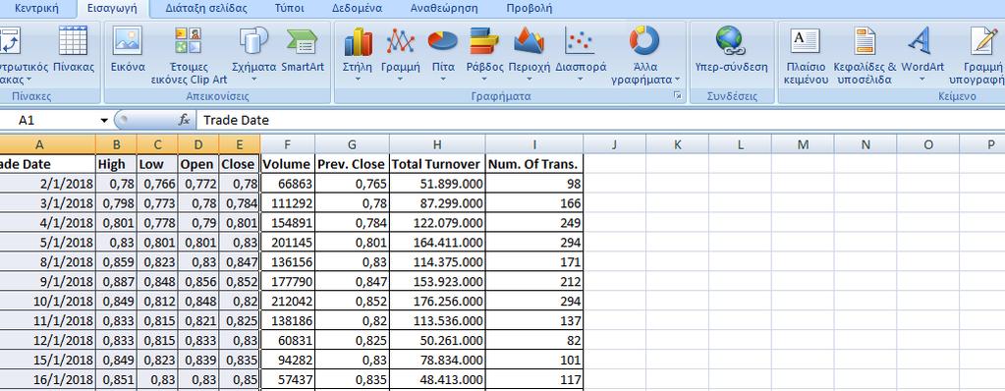Open the Διάταξη σελίδας tab

pyautogui.click(x=205, y=8)
